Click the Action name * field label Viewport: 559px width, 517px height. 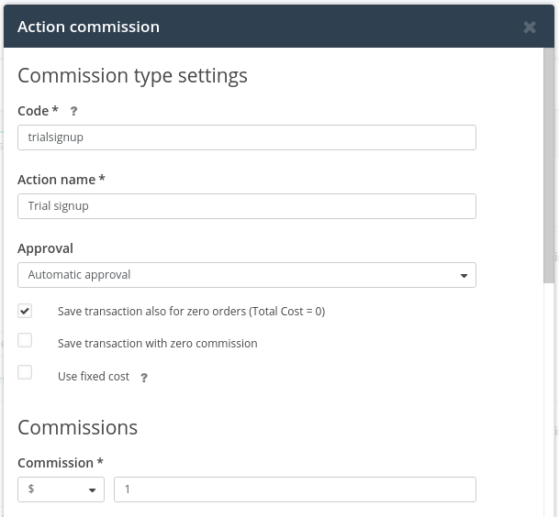coord(61,180)
